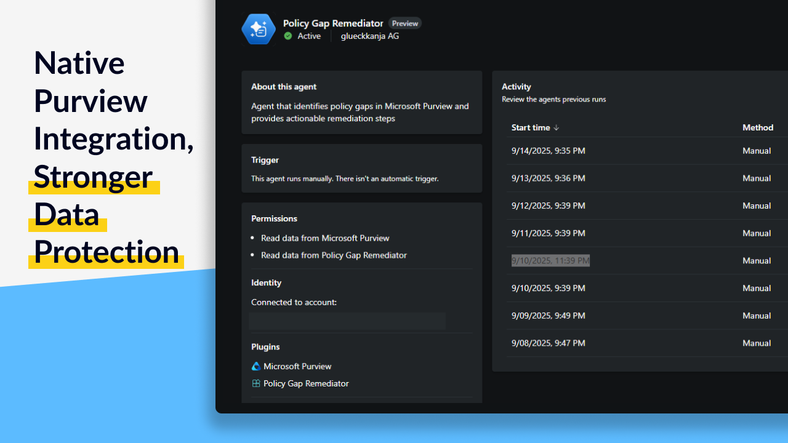Select the 9/12/2025, 9:39 PM run
Image resolution: width=788 pixels, height=443 pixels.
point(548,206)
